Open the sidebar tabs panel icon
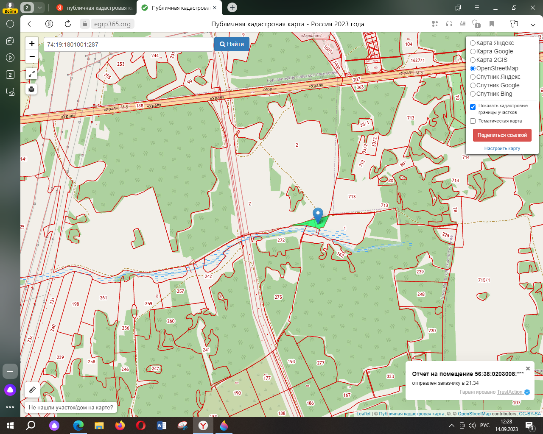 click(x=10, y=41)
